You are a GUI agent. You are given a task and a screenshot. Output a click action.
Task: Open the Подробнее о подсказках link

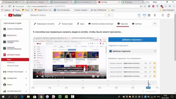point(119,46)
